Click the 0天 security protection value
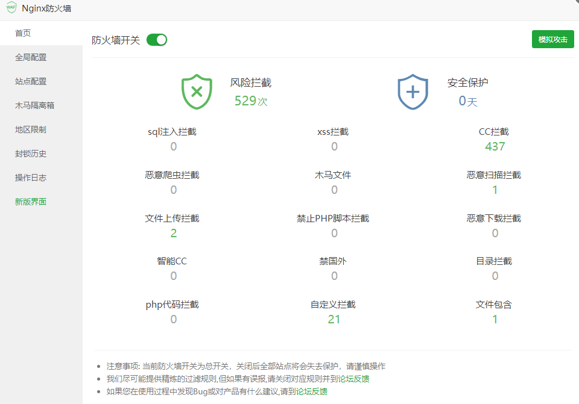 (468, 101)
